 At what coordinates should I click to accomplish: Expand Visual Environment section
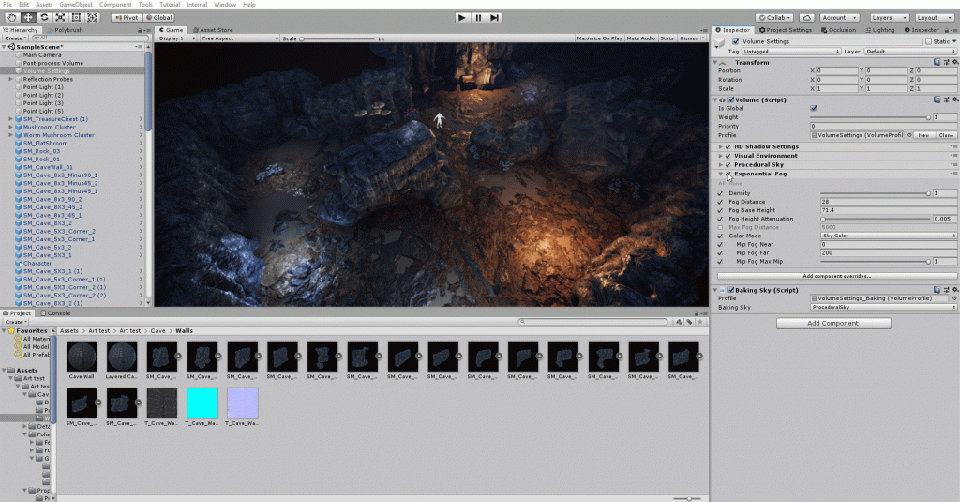point(721,156)
